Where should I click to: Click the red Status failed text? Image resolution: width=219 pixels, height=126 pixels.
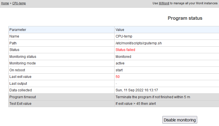[125, 50]
